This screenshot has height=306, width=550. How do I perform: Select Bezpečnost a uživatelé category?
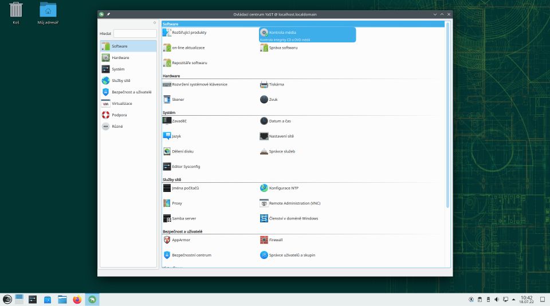click(x=128, y=92)
